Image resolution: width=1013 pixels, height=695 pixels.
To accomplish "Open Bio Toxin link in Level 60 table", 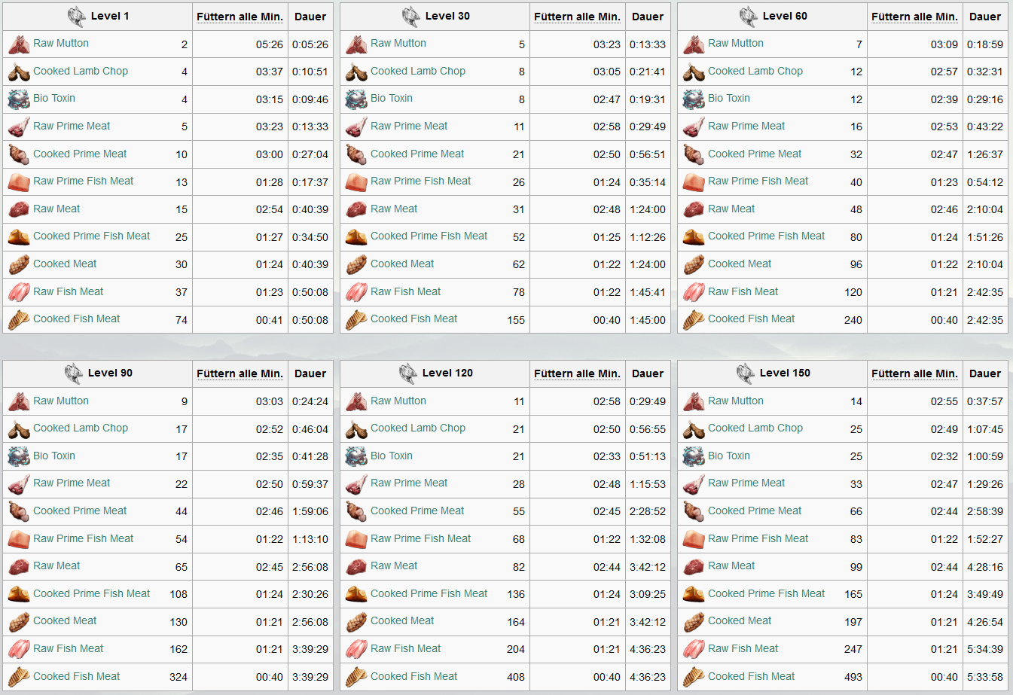I will [x=729, y=98].
